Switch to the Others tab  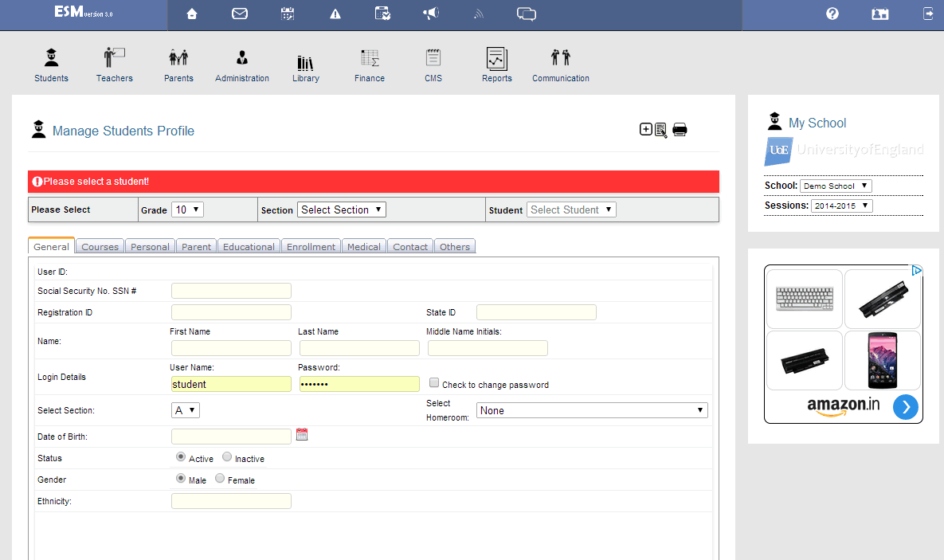pos(455,247)
